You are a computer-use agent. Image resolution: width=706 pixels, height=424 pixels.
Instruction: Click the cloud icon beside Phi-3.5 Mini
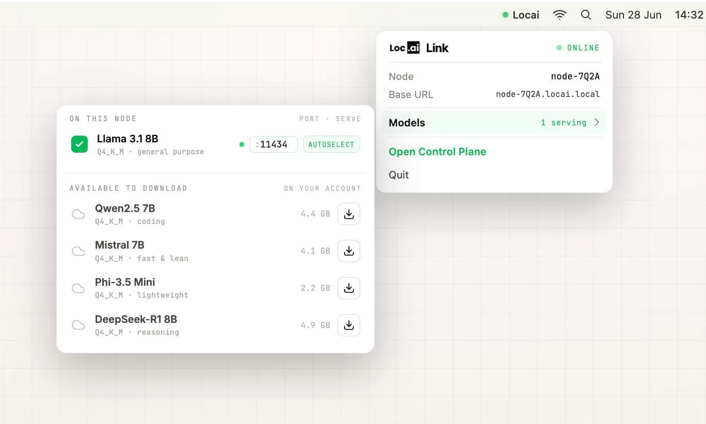pyautogui.click(x=78, y=288)
